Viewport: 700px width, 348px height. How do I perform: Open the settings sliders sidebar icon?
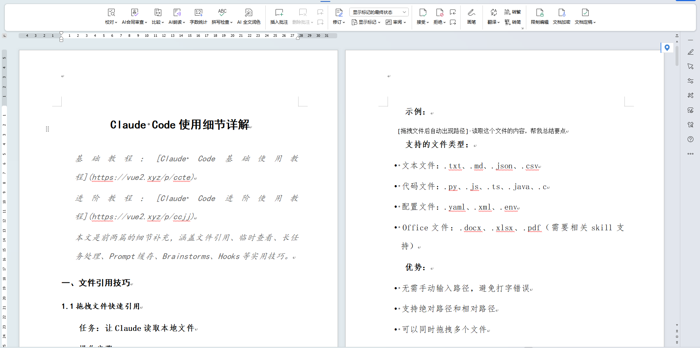click(691, 81)
